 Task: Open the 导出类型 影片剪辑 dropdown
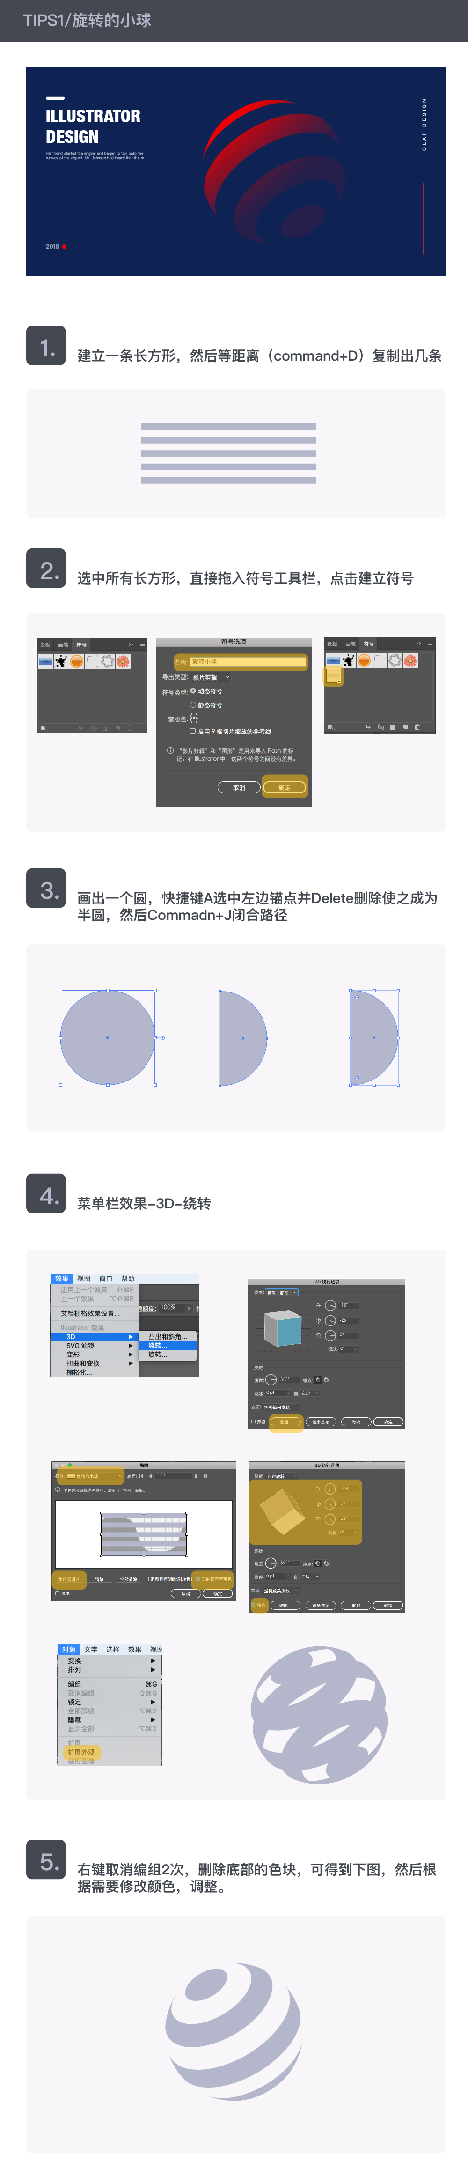(x=211, y=677)
